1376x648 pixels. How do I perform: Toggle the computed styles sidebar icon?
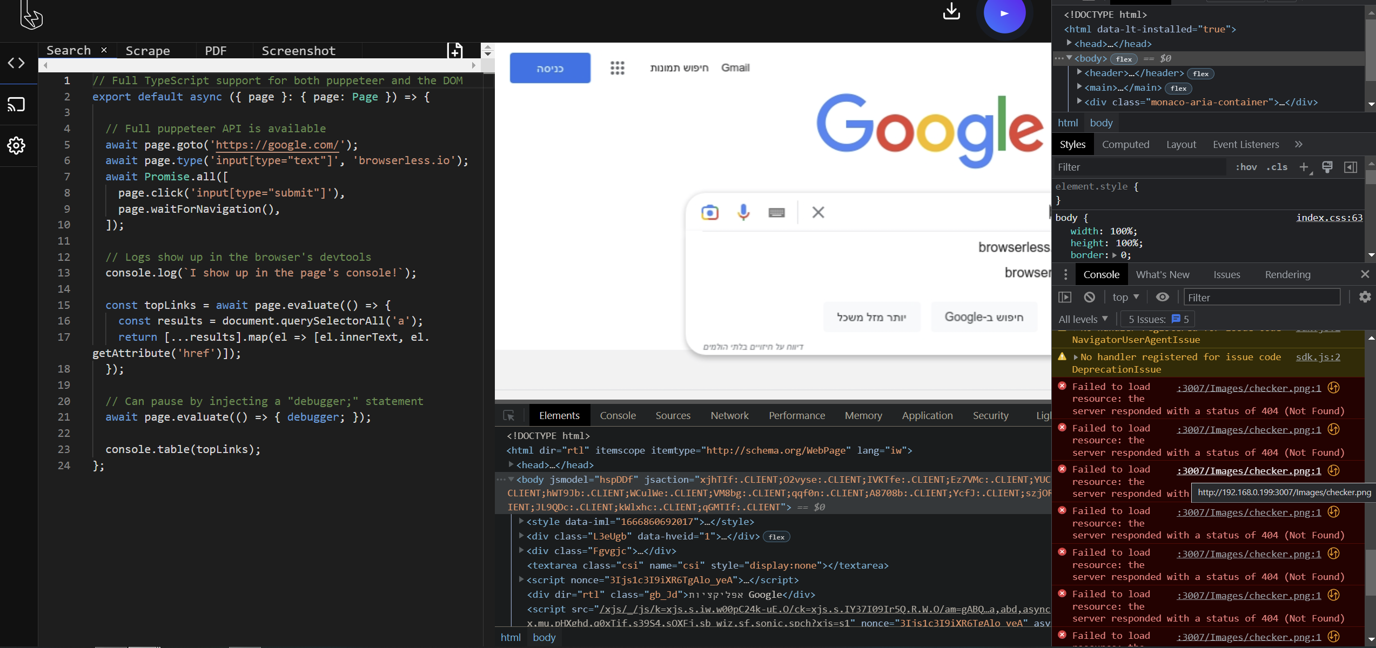[x=1351, y=167]
